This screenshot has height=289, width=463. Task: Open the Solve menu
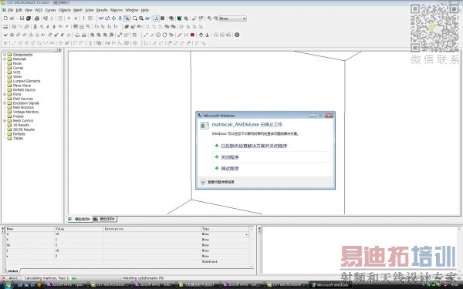click(x=90, y=10)
